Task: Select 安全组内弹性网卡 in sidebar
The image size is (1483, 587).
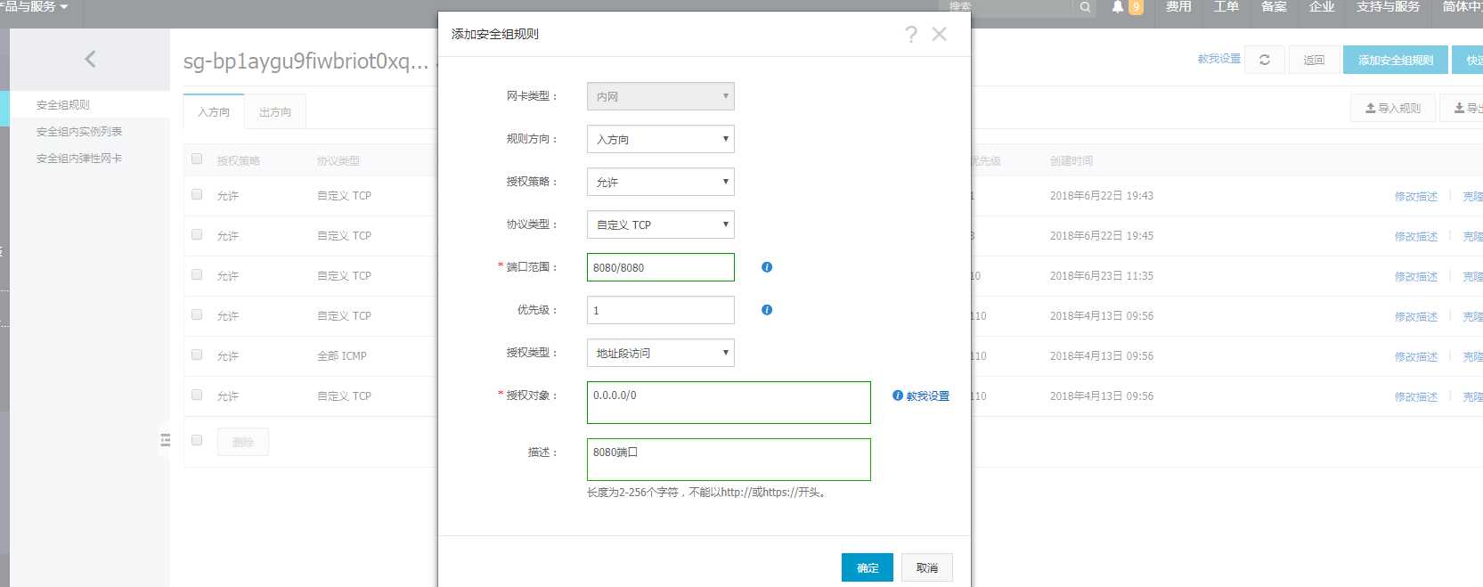Action: tap(79, 159)
